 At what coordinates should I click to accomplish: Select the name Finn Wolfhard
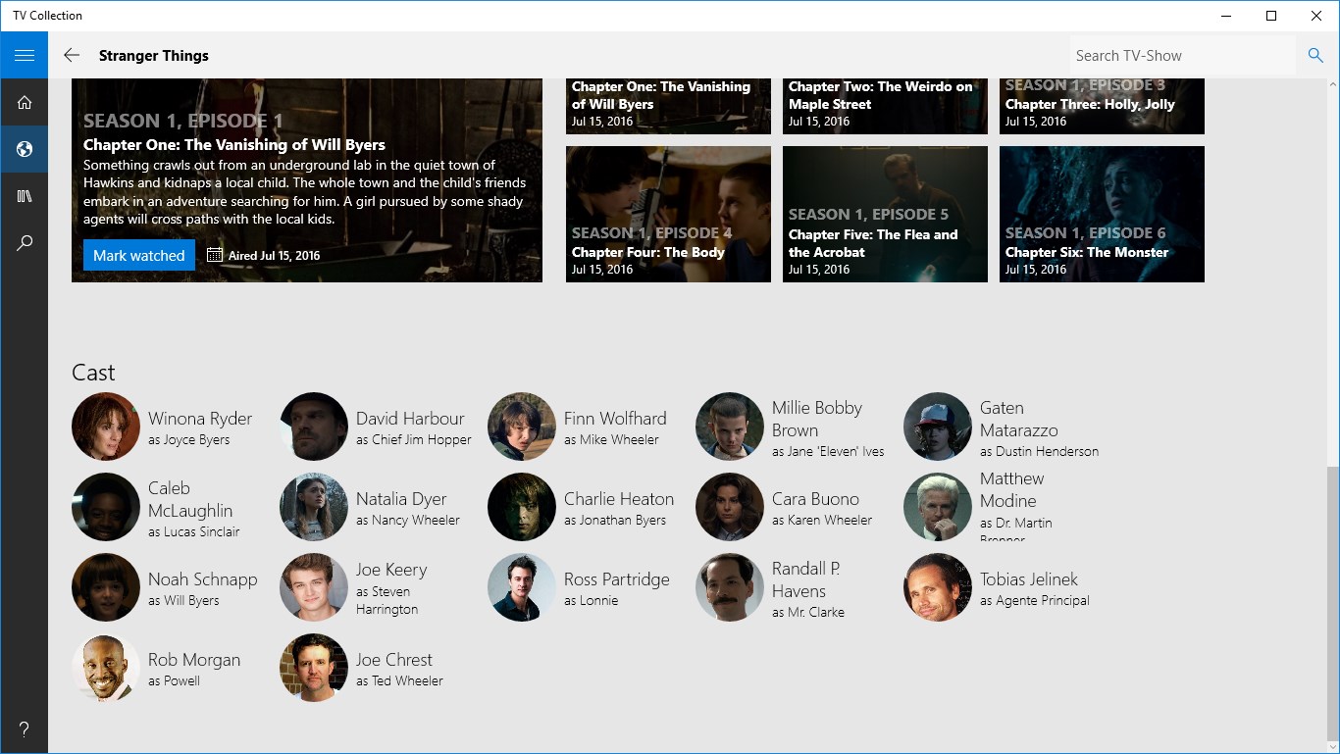(615, 419)
